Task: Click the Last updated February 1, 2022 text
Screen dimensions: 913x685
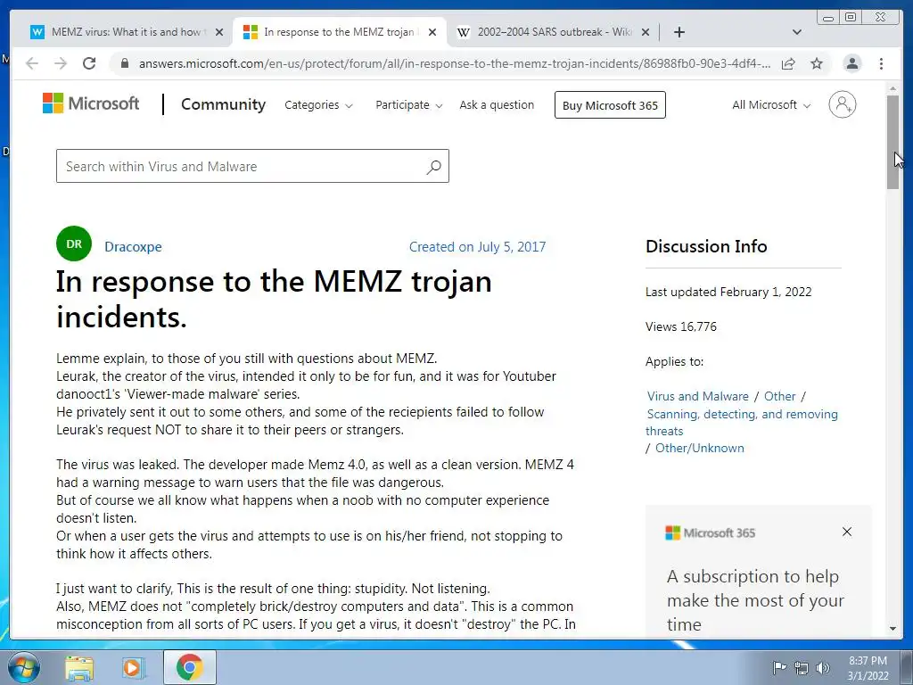Action: coord(728,292)
